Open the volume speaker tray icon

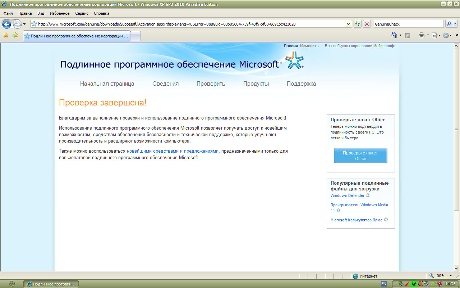click(420, 284)
